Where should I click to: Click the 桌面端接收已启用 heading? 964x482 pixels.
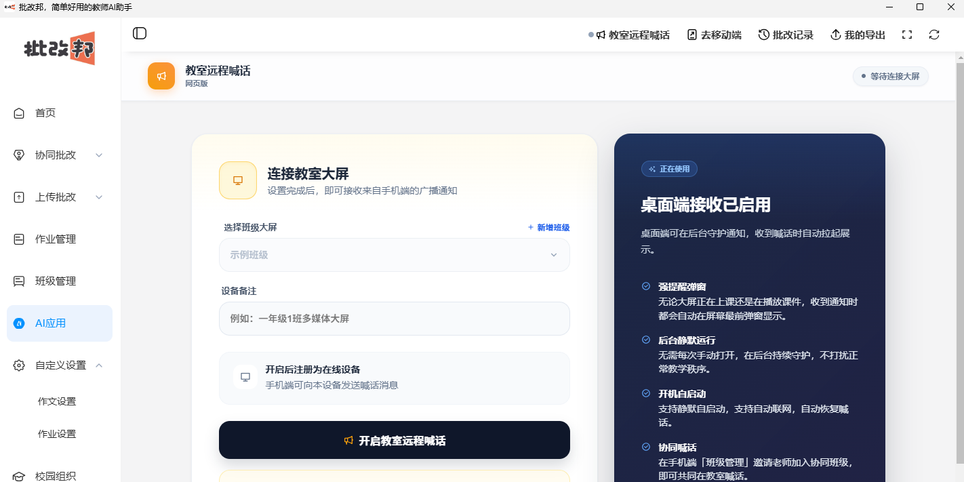click(706, 205)
